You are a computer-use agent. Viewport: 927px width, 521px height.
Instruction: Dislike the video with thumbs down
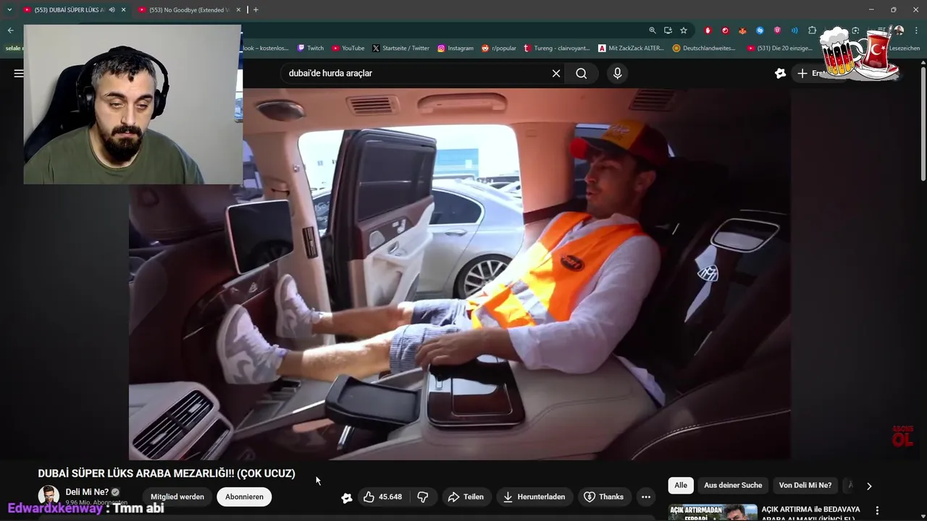(x=423, y=497)
